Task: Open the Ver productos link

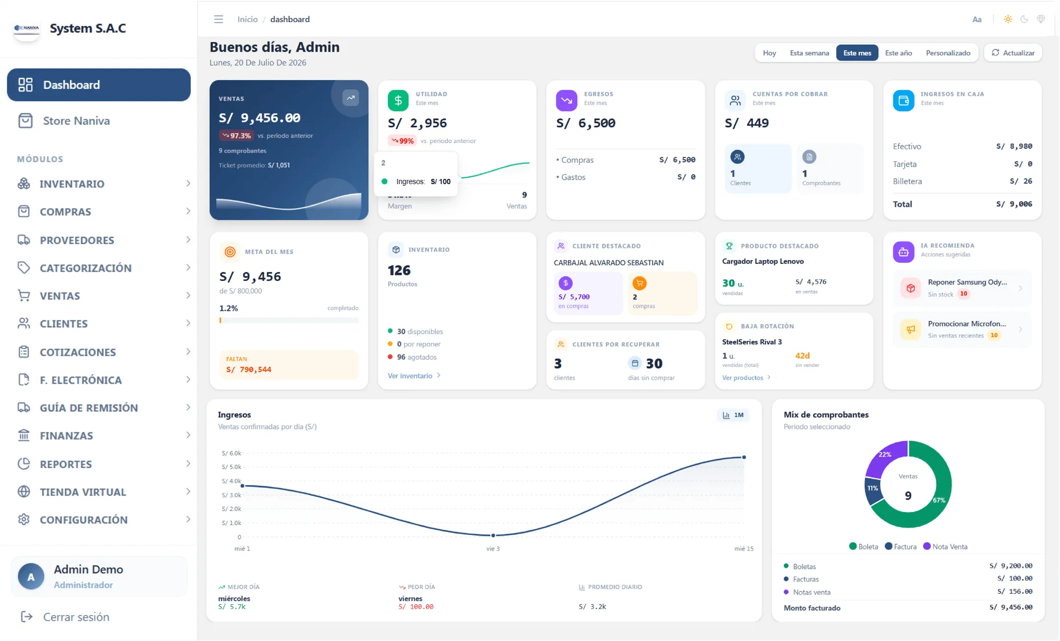Action: click(x=746, y=378)
